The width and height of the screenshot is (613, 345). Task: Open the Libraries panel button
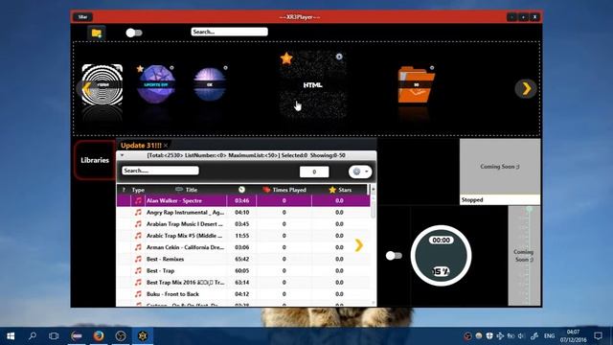95,160
